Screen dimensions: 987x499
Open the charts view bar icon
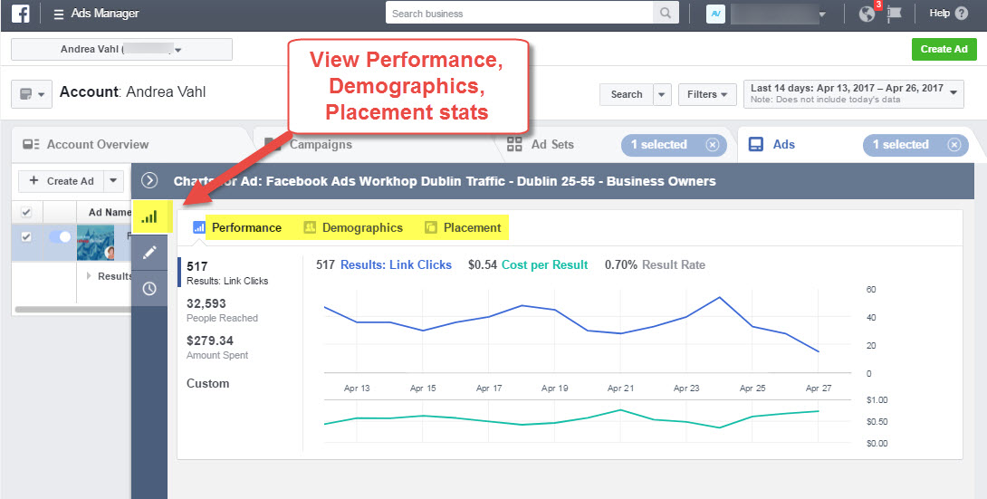pyautogui.click(x=149, y=216)
